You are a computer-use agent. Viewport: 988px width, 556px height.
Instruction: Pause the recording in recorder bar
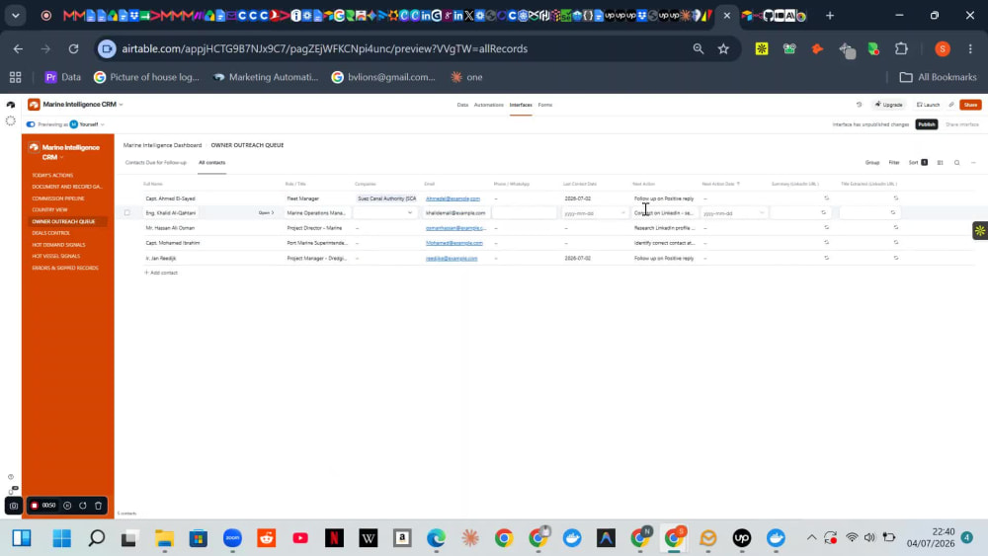point(67,505)
